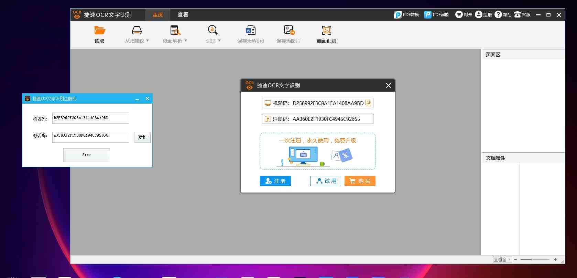Viewport: 577px width, 278px height.
Task: Expand the 从扫描仪 dropdown arrow
Action: [x=148, y=40]
